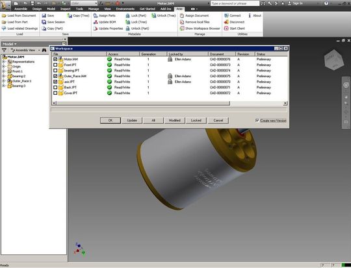This screenshot has width=351, height=268.
Task: Click the filter funnel icon in Model browser
Action: click(4, 50)
